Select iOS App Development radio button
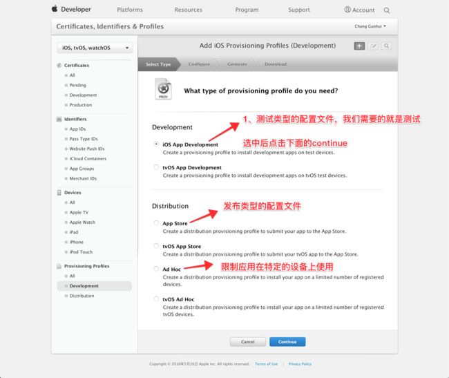Viewport: 449px width, 378px height. tap(156, 144)
